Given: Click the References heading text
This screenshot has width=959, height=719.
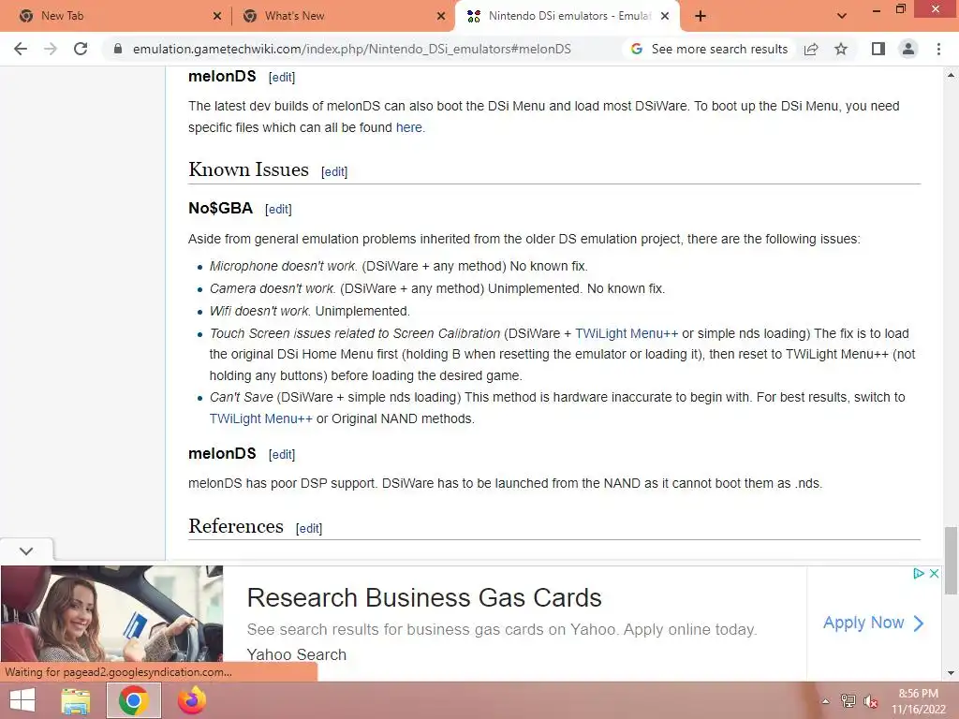Looking at the screenshot, I should click(x=236, y=526).
